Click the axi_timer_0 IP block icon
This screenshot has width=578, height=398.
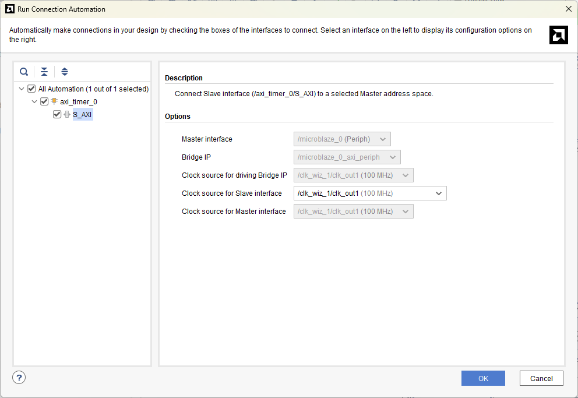54,101
